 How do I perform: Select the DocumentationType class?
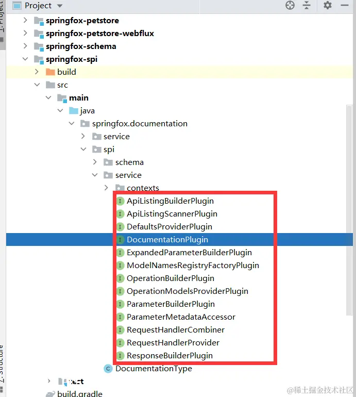(x=154, y=369)
